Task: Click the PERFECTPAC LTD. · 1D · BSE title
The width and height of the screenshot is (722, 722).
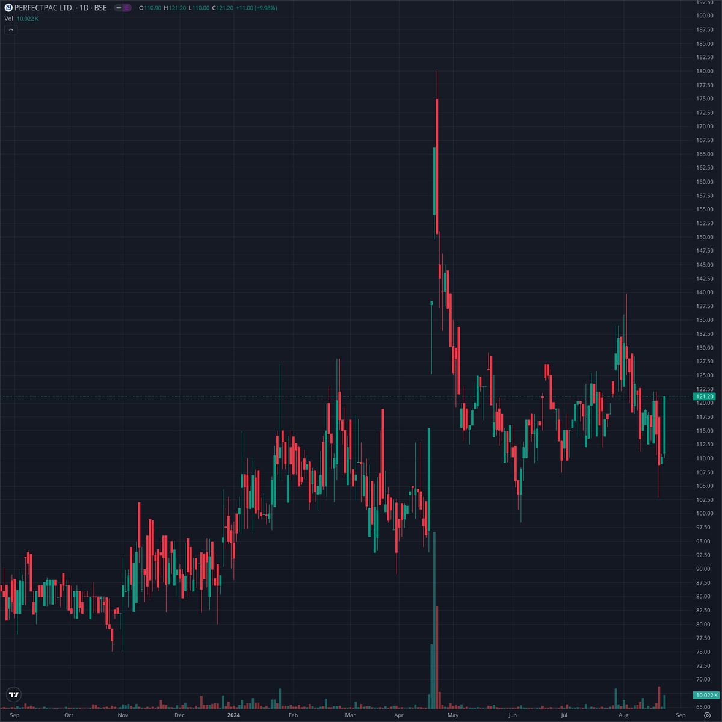Action: [x=61, y=8]
